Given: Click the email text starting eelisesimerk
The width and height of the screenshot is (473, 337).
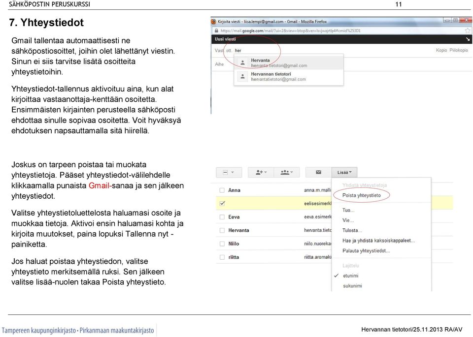Looking at the screenshot, I should tap(317, 204).
